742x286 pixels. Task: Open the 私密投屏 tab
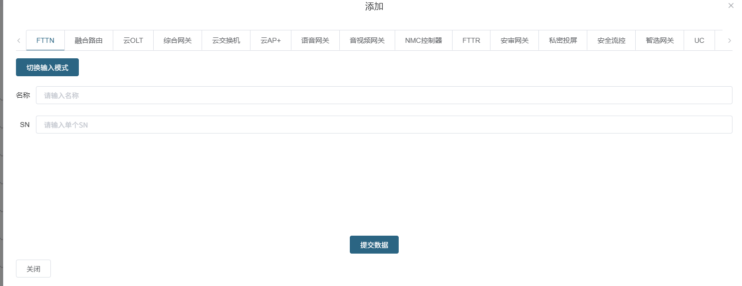click(563, 40)
